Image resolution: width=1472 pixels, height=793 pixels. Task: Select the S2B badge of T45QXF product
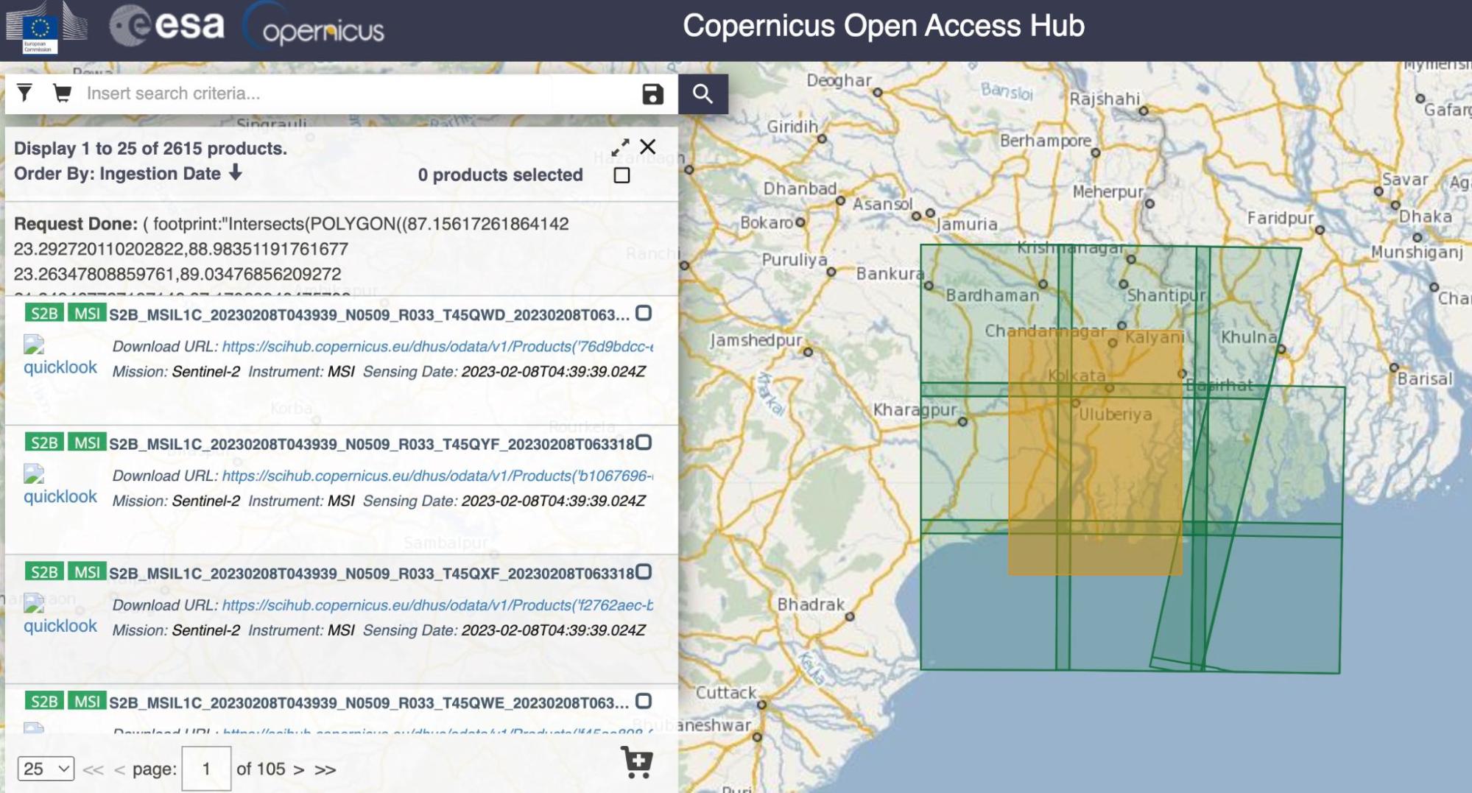click(44, 572)
